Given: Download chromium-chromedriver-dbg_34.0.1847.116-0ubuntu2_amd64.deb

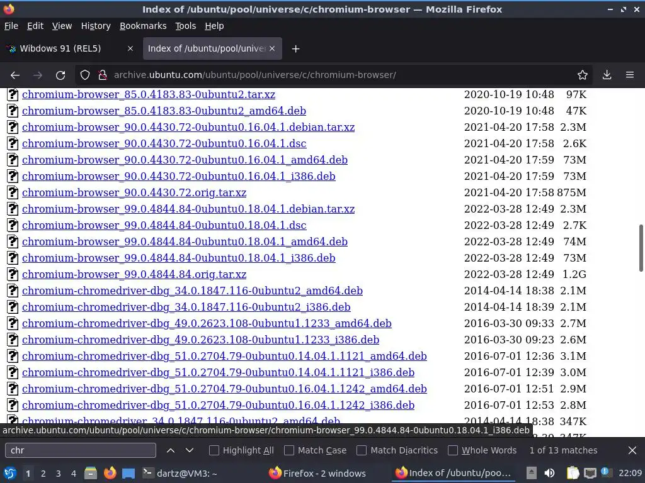Looking at the screenshot, I should [x=192, y=291].
